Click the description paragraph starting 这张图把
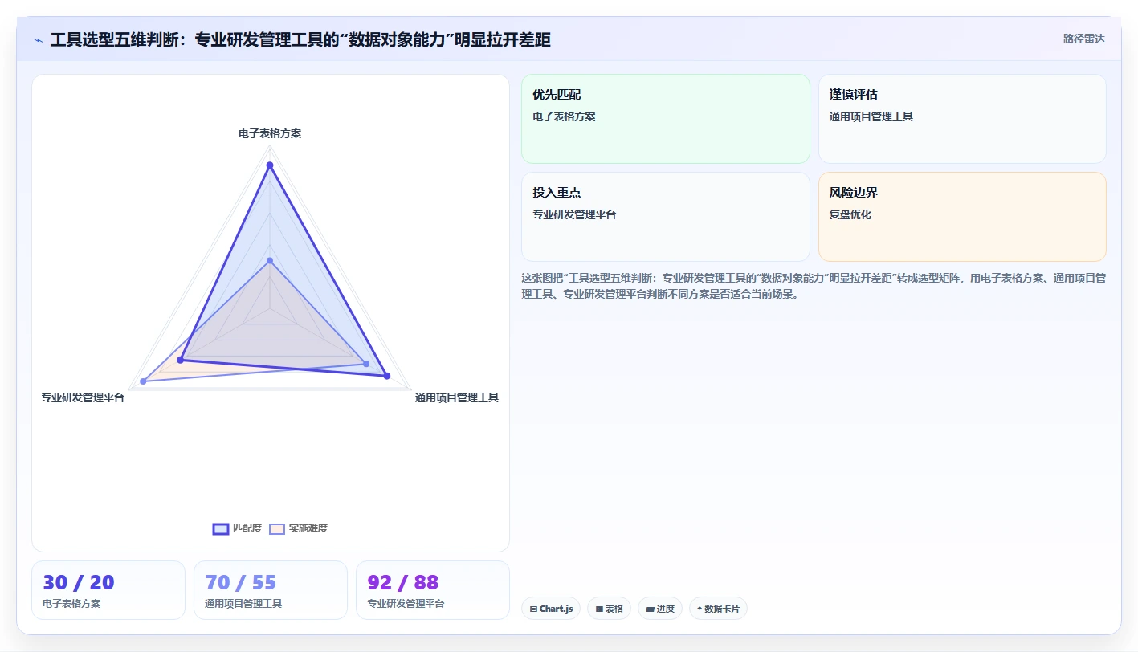 [x=814, y=286]
